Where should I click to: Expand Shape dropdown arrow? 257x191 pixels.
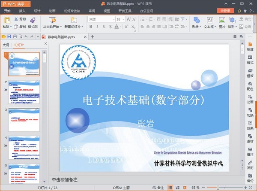(x=200, y=27)
